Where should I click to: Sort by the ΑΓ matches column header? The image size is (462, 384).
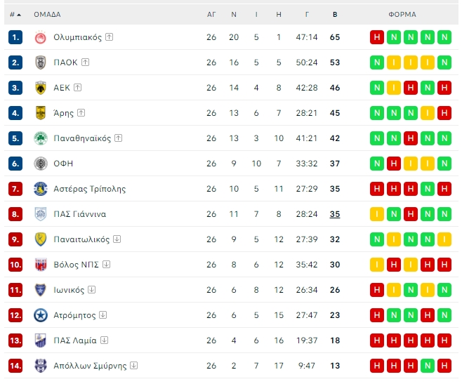point(211,15)
